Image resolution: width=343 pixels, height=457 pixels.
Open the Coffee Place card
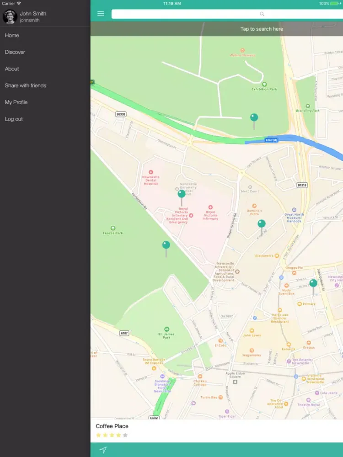(217, 431)
